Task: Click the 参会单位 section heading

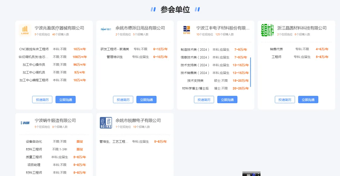Action: pyautogui.click(x=175, y=9)
